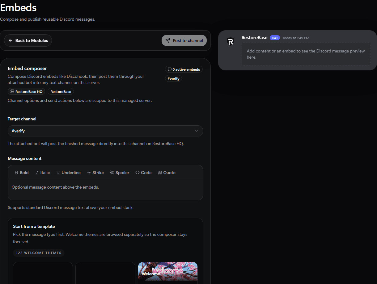Apply Underline formatting in message toolbar
The image size is (377, 284).
[68, 173]
